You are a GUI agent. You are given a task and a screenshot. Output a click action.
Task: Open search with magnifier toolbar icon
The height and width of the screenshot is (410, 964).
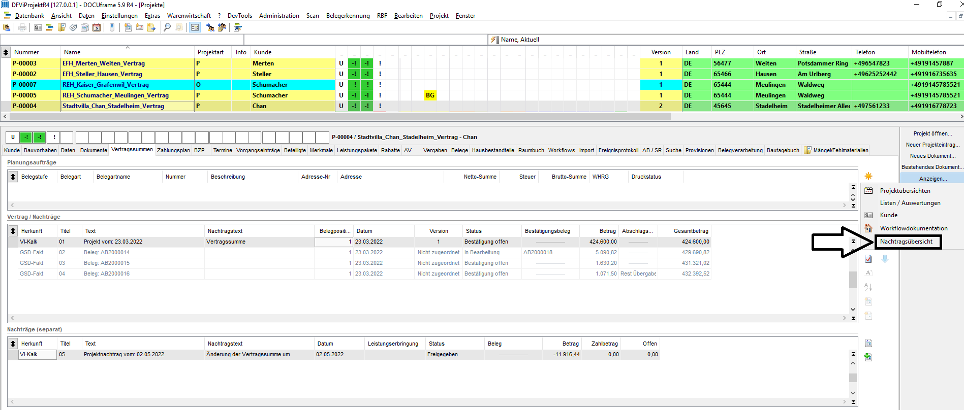pyautogui.click(x=167, y=27)
